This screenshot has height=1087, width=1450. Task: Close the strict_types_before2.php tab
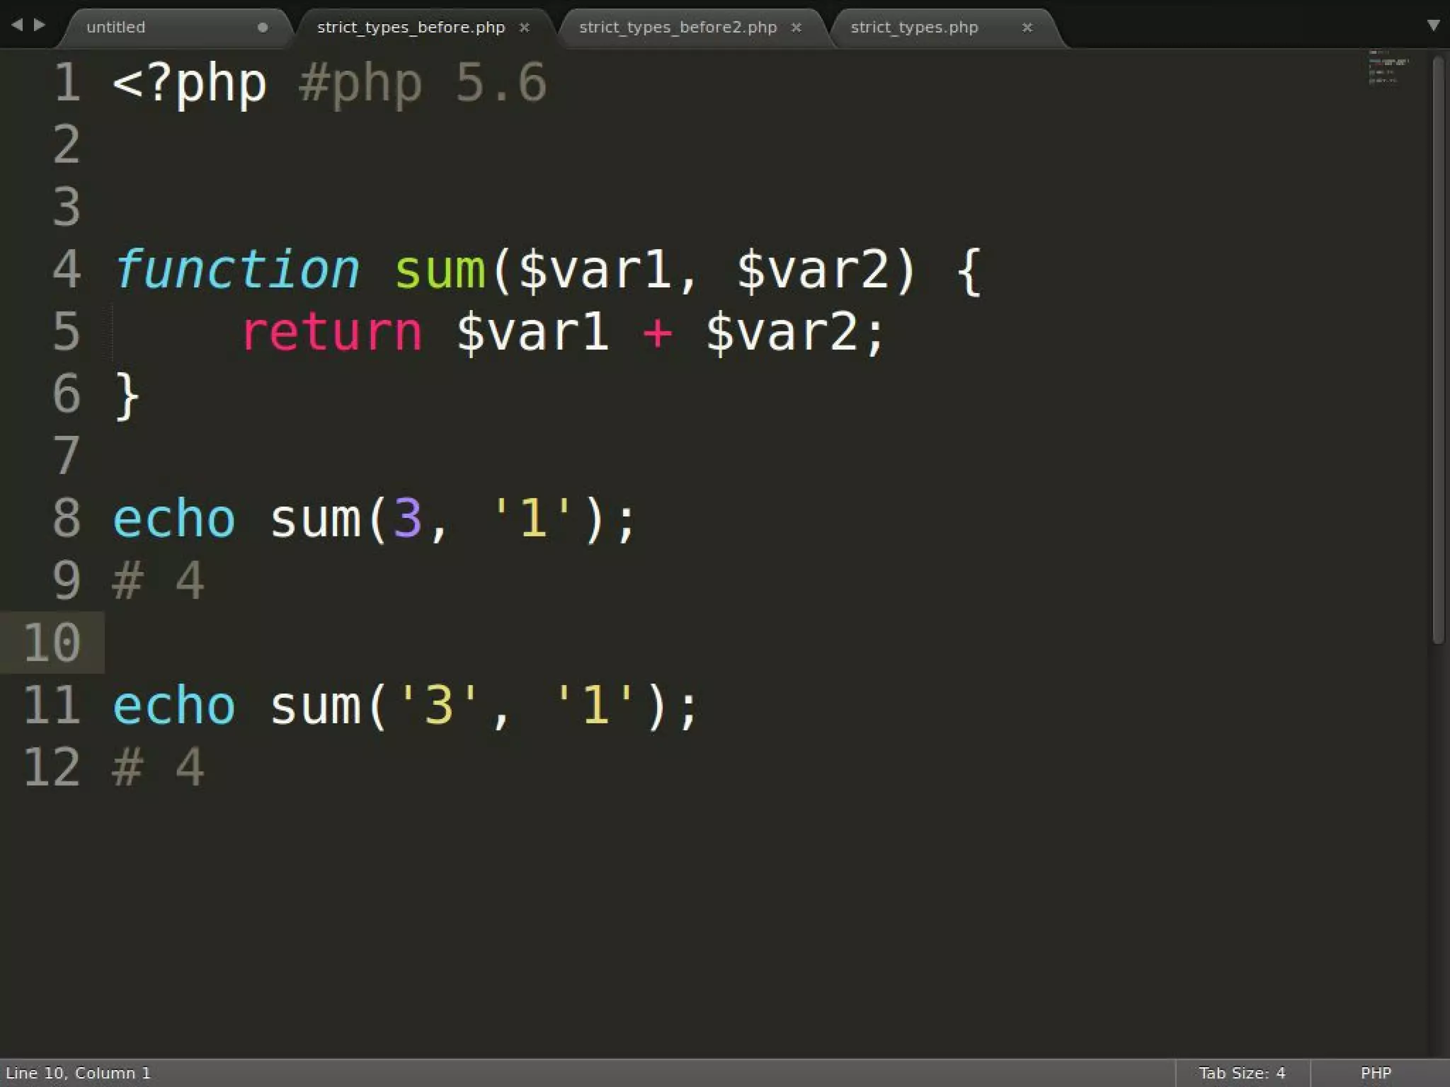(797, 28)
